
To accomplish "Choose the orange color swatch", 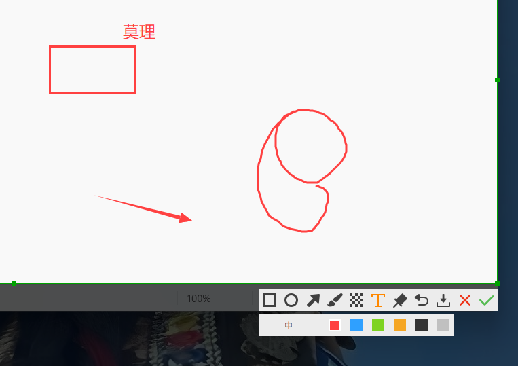I will [400, 325].
